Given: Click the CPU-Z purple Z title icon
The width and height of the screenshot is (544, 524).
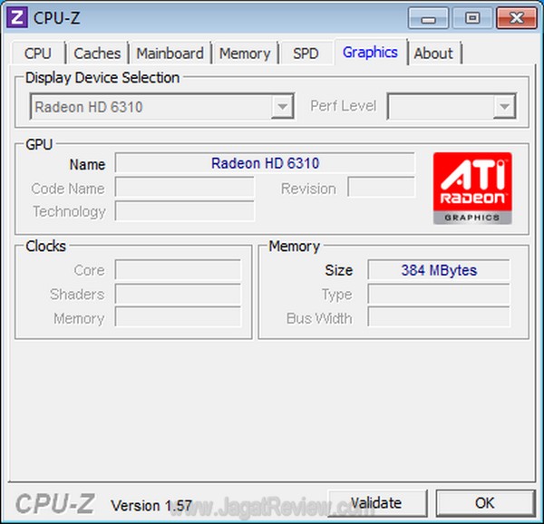Looking at the screenshot, I should [x=17, y=17].
